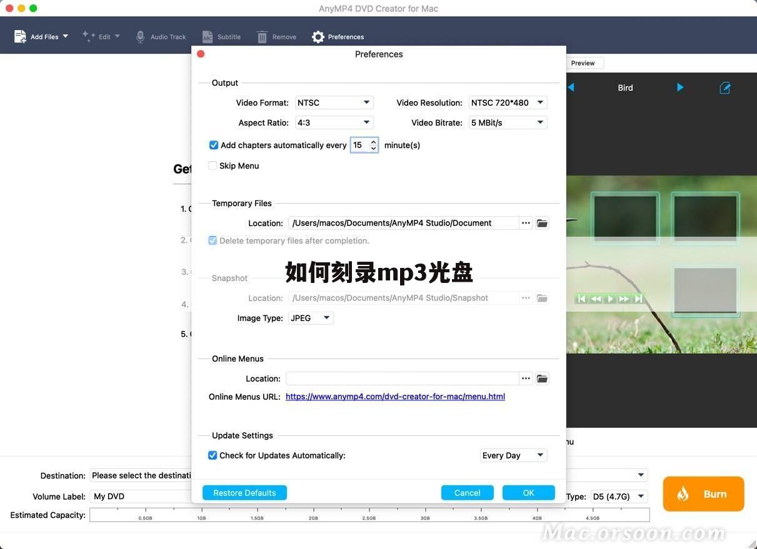Click the Online Menus ellipsis browse button
The image size is (757, 549).
526,378
